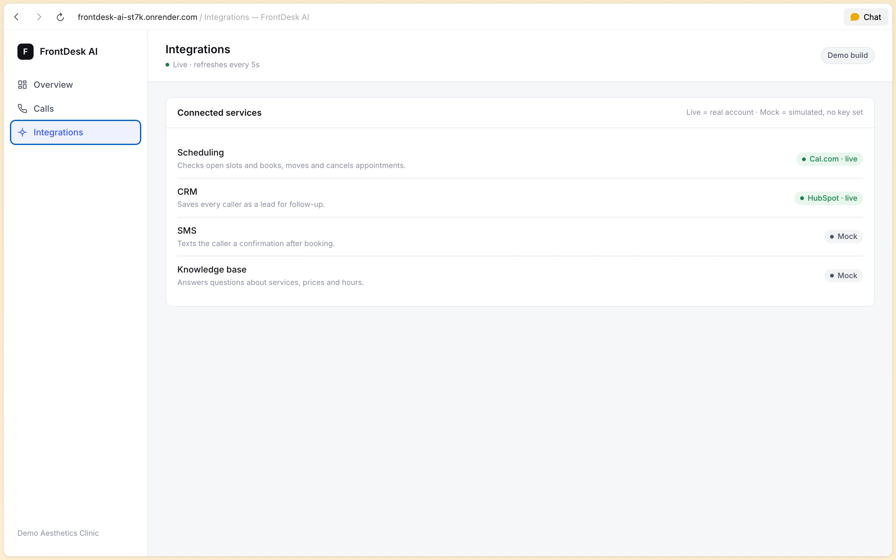Click 'Checks open slots and books' description

pyautogui.click(x=292, y=166)
